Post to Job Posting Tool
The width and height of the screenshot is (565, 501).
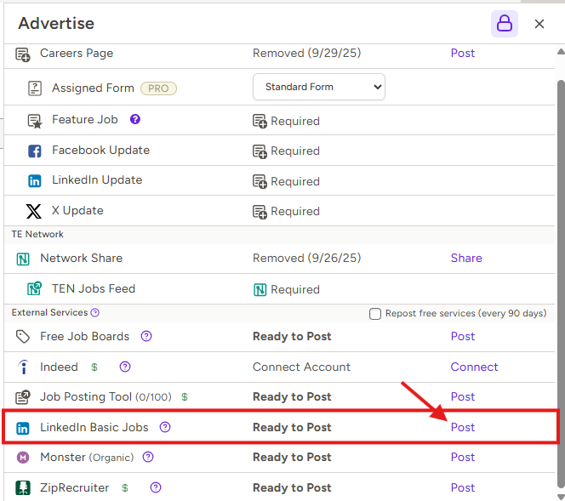463,396
